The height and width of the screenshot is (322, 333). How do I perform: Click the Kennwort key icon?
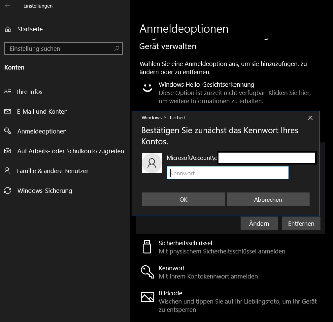pos(148,272)
